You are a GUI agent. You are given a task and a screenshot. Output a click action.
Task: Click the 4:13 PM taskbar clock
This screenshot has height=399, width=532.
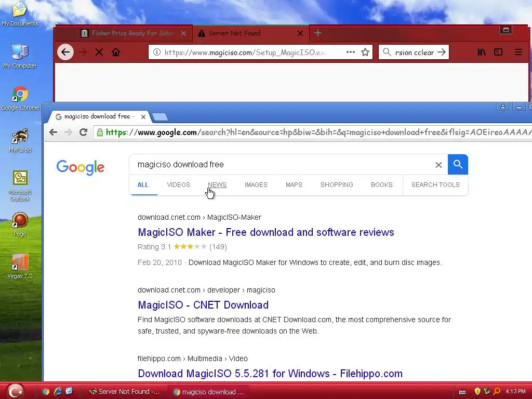click(515, 392)
